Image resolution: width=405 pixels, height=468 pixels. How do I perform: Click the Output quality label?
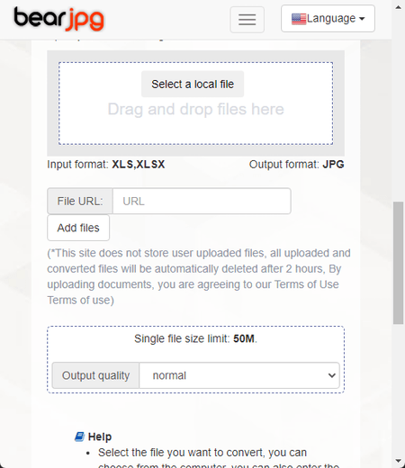tap(95, 375)
